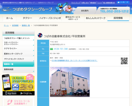
Task: Click the green free-dial icon
Action: 51,49
